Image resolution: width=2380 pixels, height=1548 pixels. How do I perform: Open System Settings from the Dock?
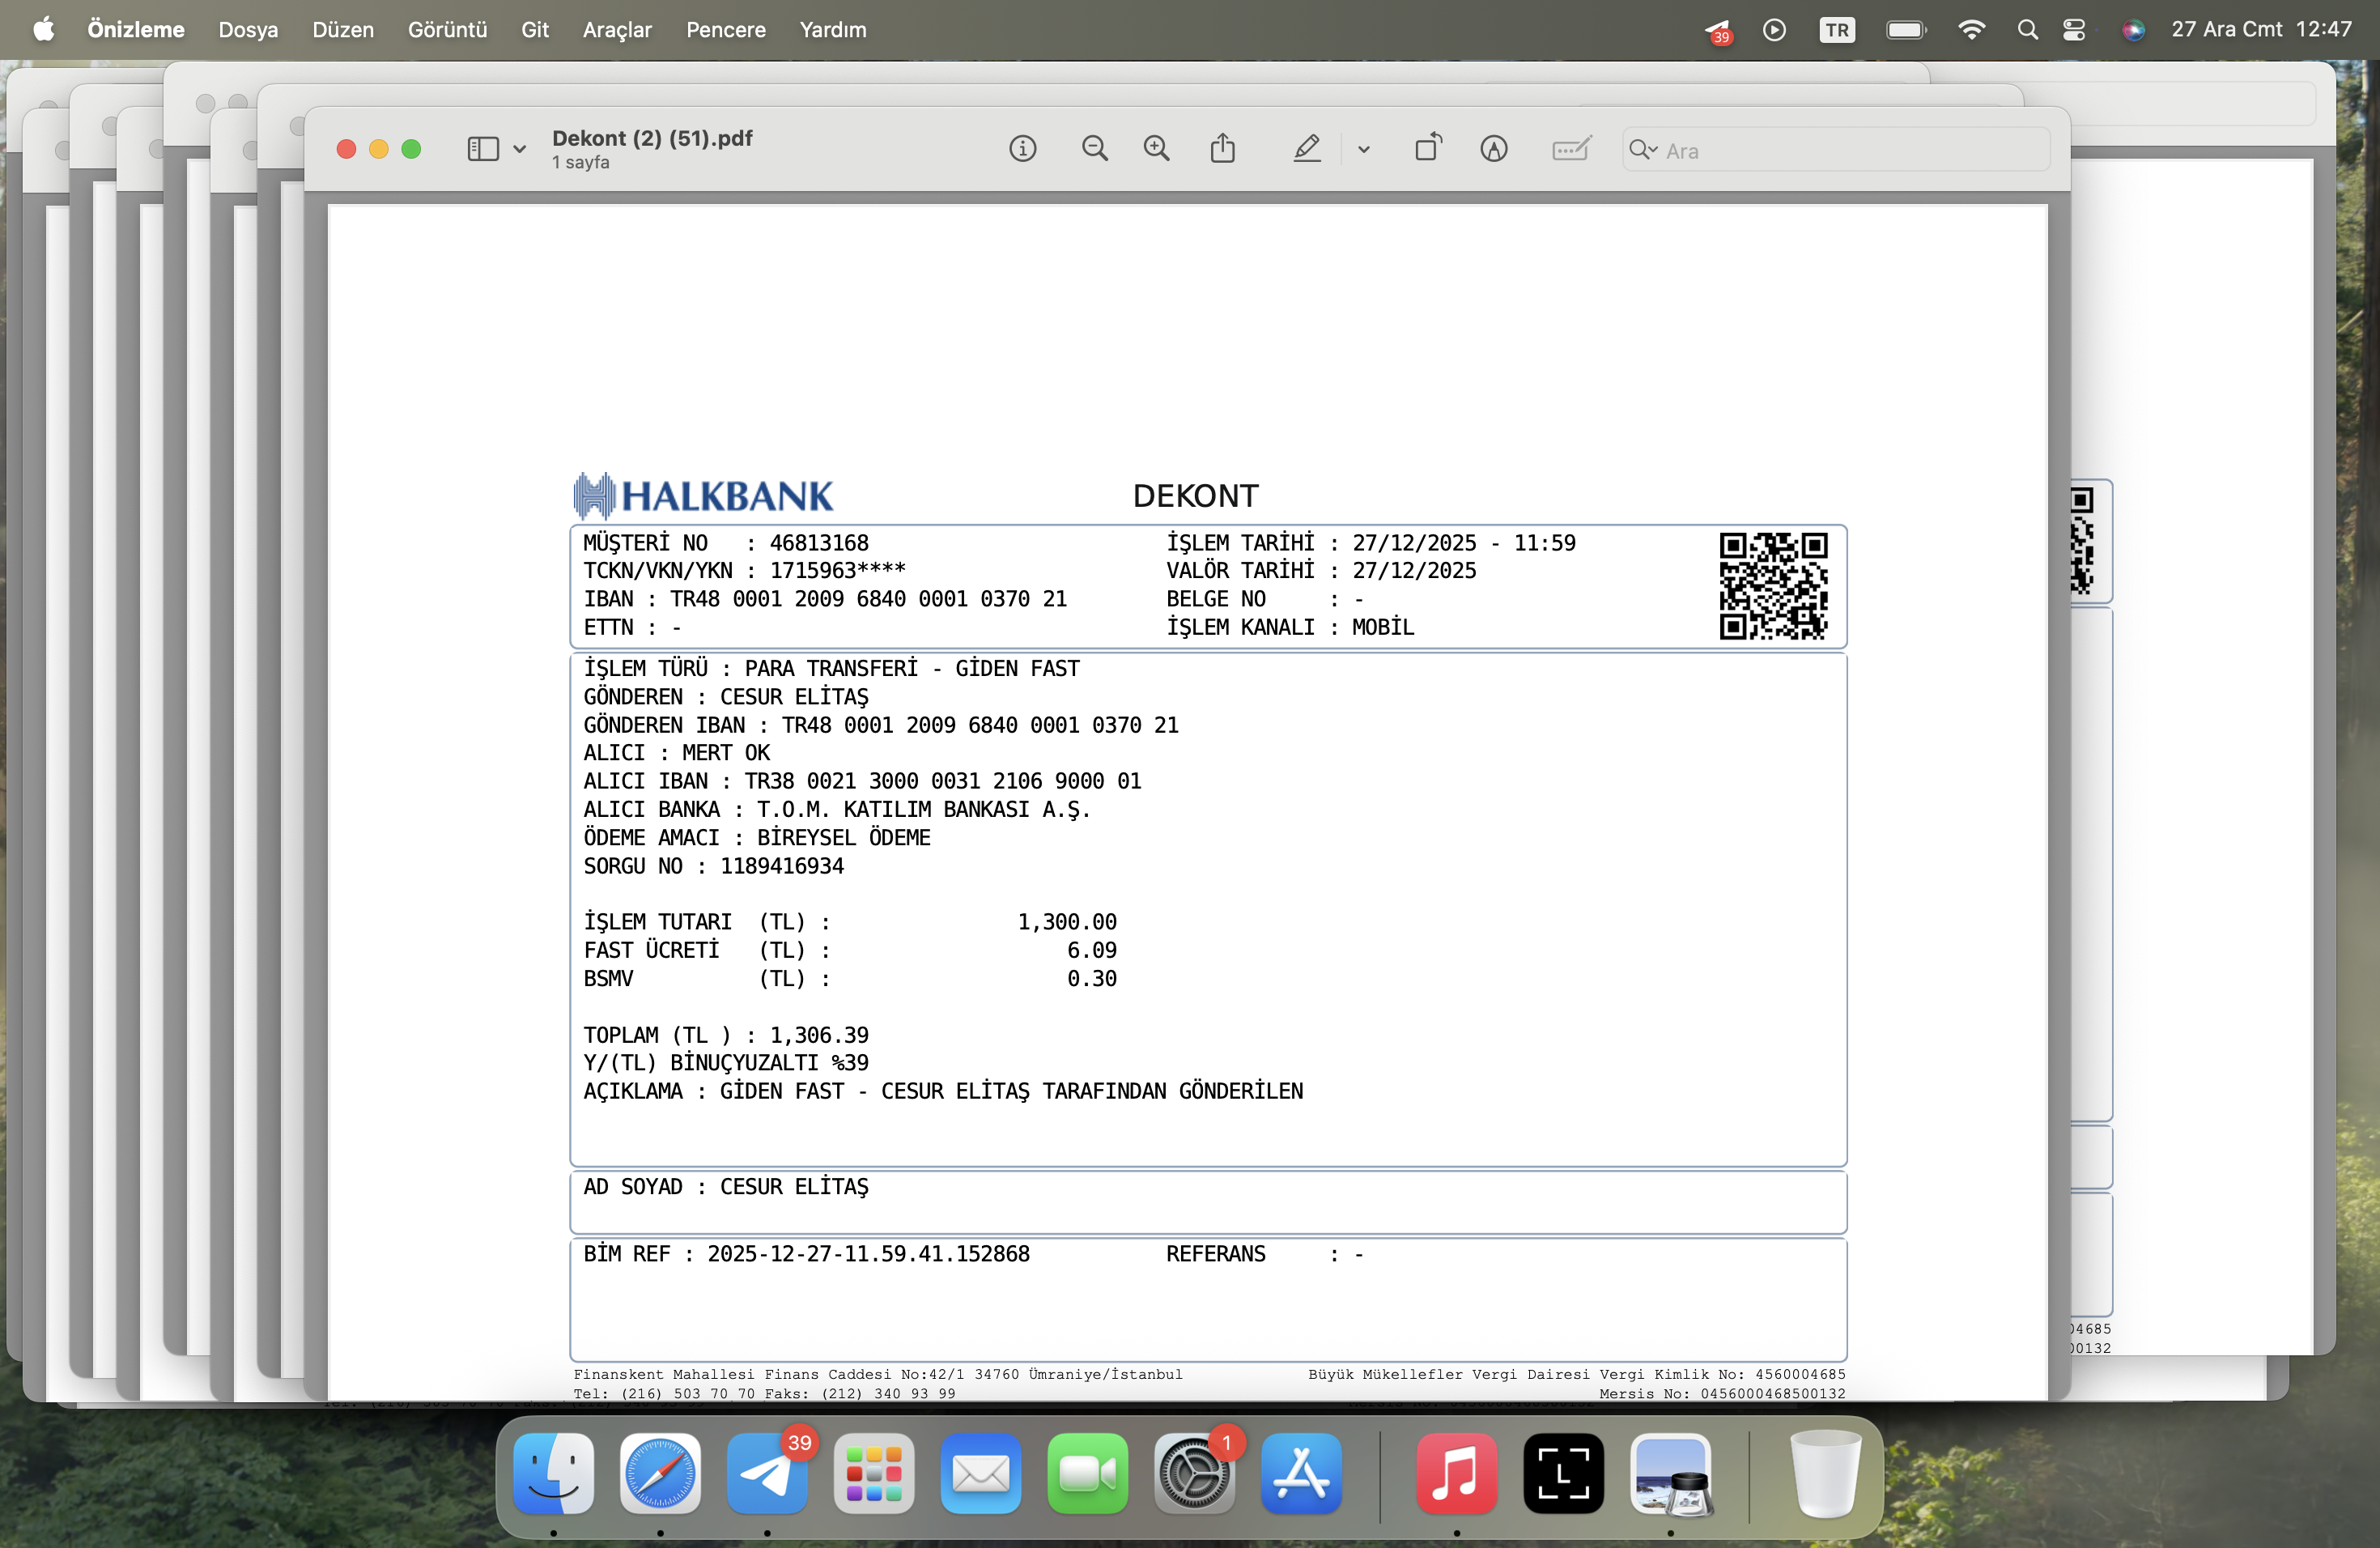click(x=1195, y=1473)
